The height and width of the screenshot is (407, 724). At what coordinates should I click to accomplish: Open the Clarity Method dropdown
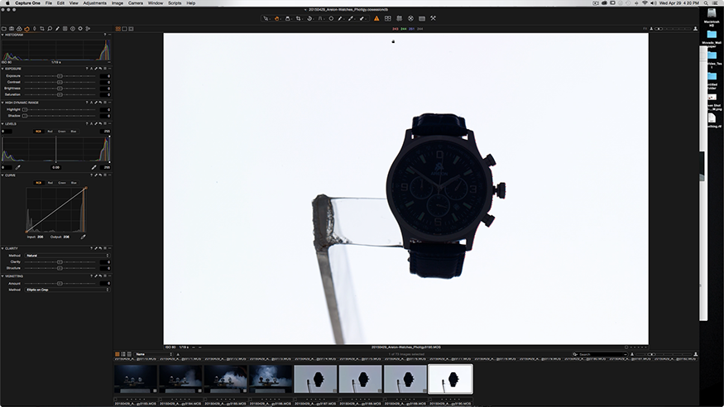pyautogui.click(x=67, y=255)
